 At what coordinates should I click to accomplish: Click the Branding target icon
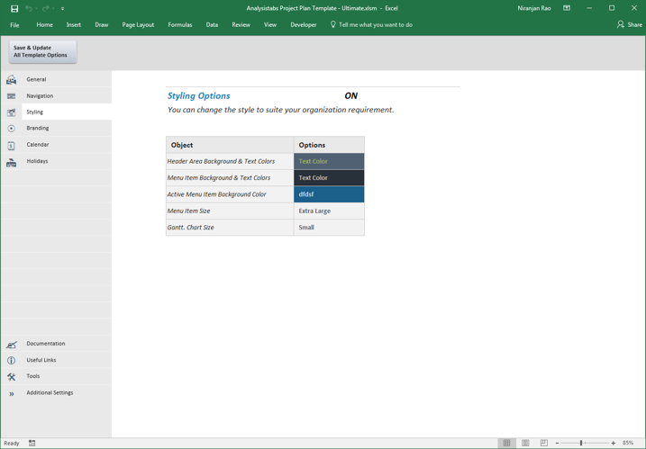(12, 129)
